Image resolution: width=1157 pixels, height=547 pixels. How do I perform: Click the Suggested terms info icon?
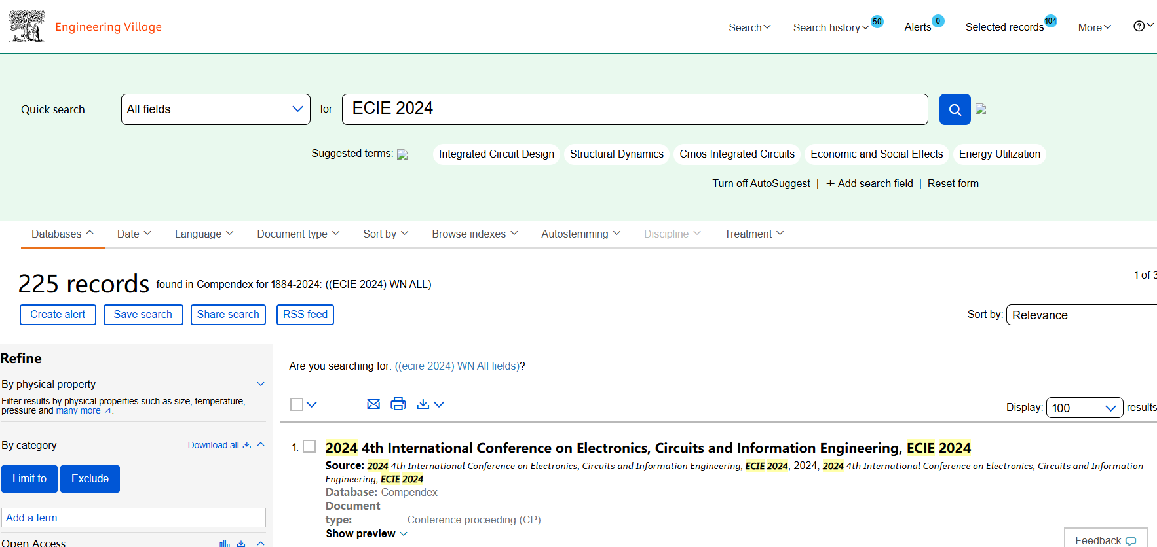tap(402, 154)
